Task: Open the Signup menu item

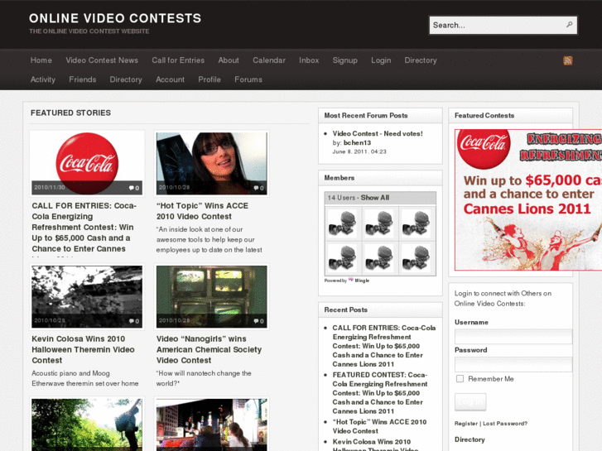Action: (344, 60)
